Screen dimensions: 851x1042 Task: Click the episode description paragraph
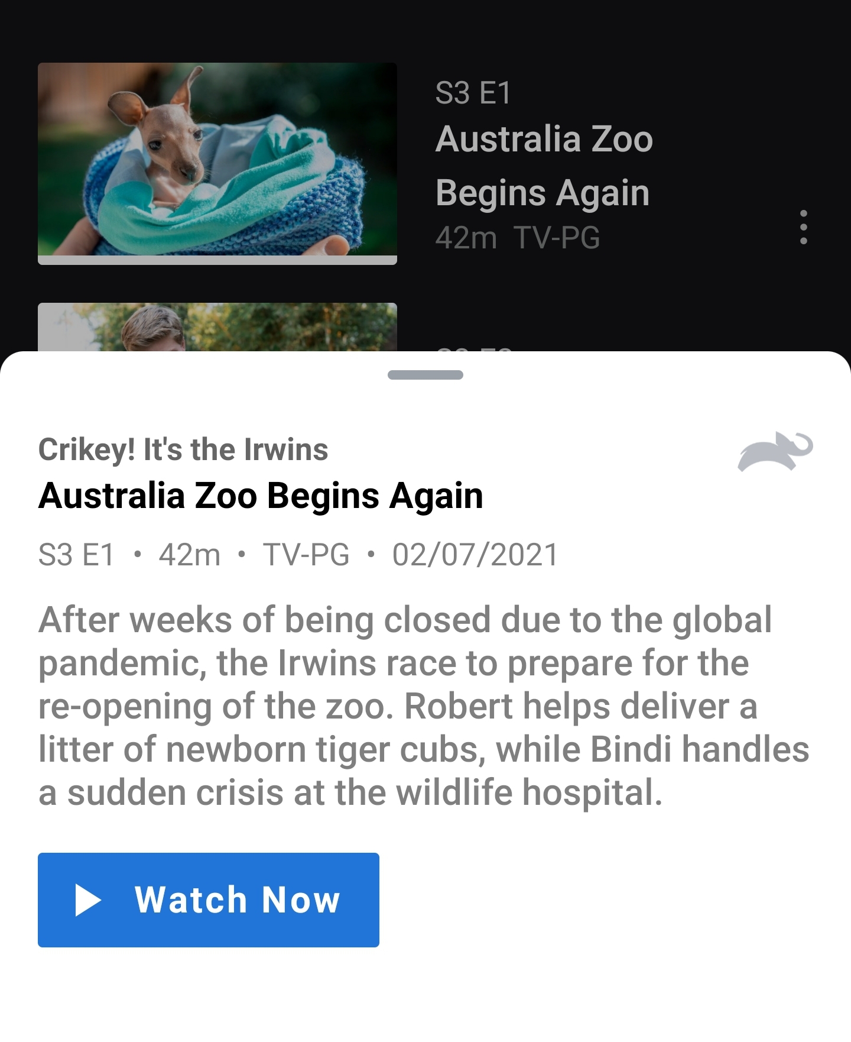pos(424,706)
